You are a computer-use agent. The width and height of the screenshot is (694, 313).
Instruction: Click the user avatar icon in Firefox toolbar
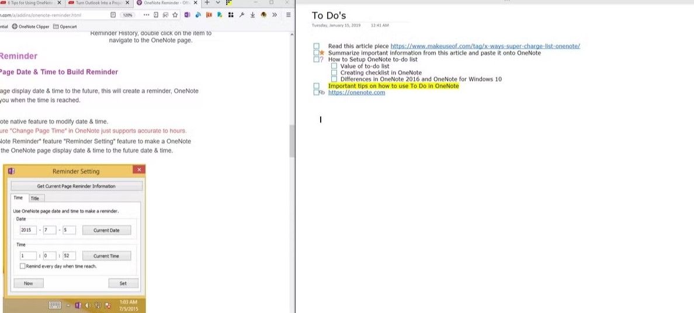pos(263,15)
